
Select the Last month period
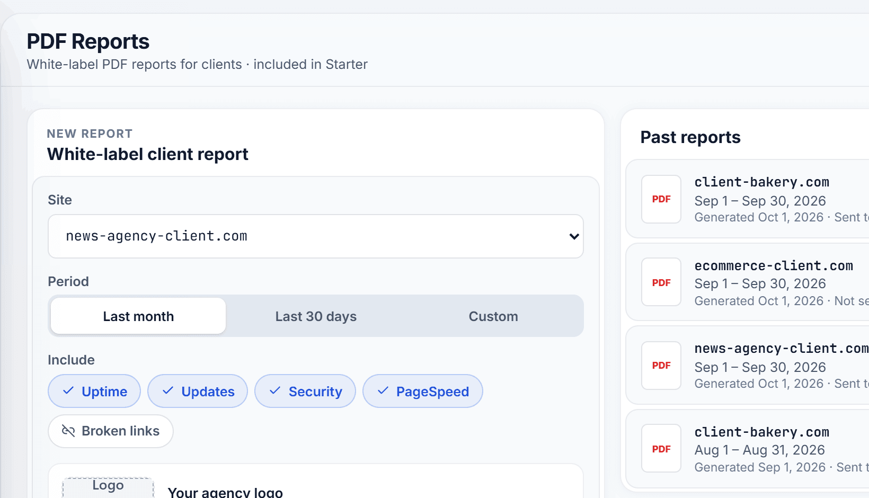(x=138, y=316)
